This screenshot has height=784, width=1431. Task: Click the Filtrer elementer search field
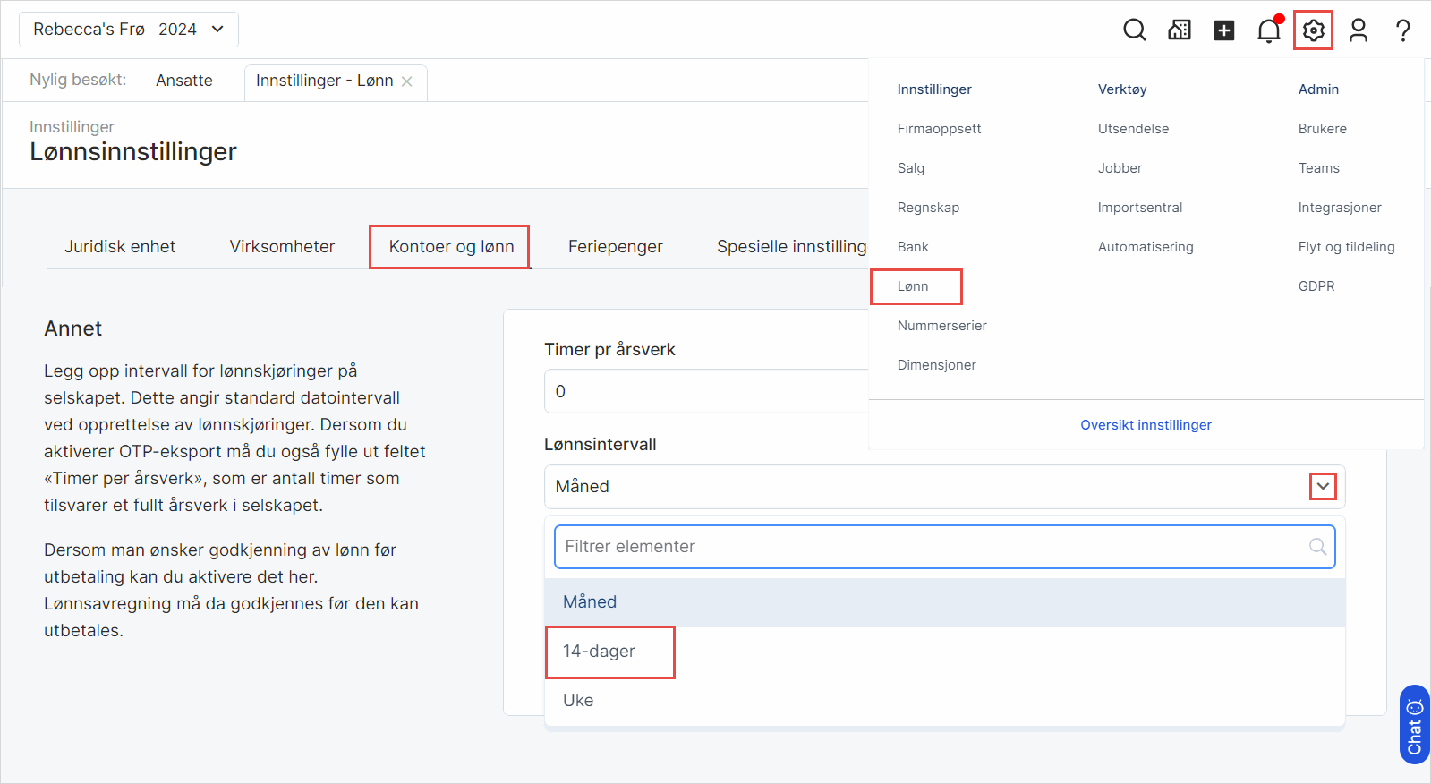[931, 547]
